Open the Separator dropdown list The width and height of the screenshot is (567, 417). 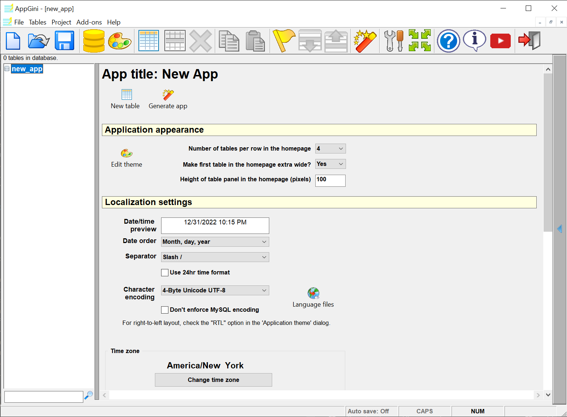[x=215, y=257]
